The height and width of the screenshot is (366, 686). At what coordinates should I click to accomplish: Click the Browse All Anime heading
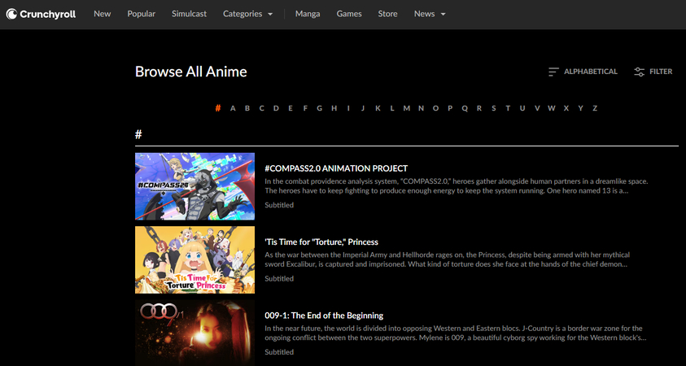click(191, 72)
